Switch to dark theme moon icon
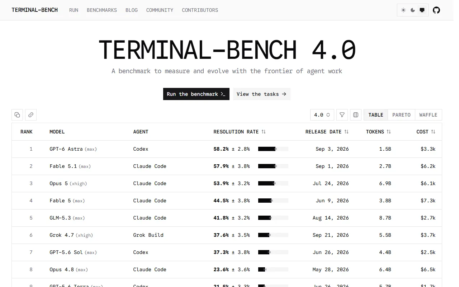This screenshot has width=459, height=287. click(413, 10)
